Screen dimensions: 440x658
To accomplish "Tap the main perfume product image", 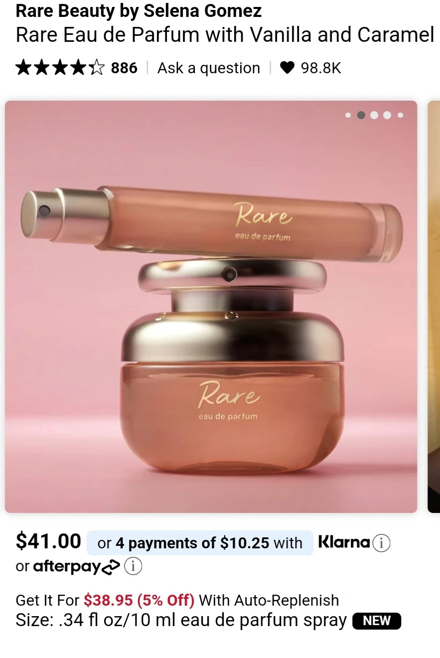I will point(211,307).
